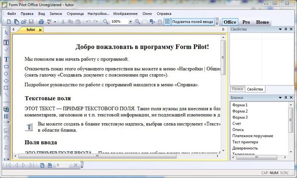This screenshot has height=178, width=297.
Task: Copy selection using toolbar icon
Action: coord(70,22)
